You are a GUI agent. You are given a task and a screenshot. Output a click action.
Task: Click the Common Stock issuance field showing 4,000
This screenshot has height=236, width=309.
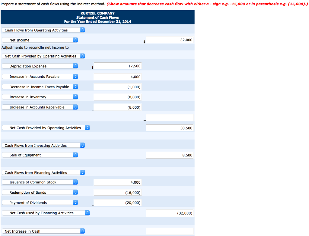click(x=118, y=182)
